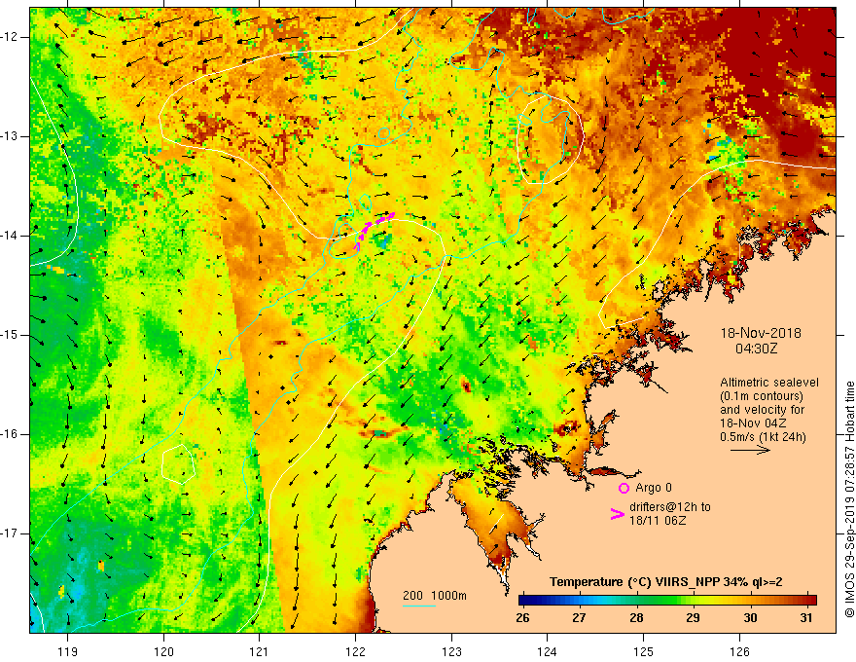Click the '18/11 06Z' legend text
856x662 pixels.
point(658,521)
